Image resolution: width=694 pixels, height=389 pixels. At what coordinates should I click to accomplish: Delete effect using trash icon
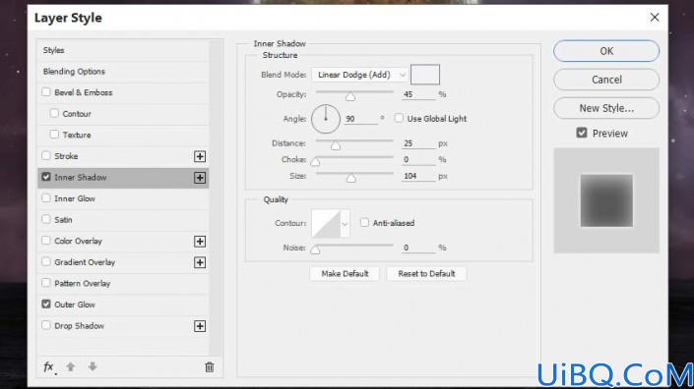pyautogui.click(x=210, y=367)
